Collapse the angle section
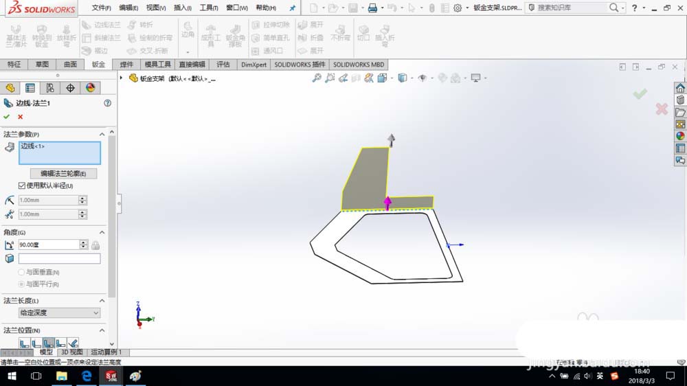The height and width of the screenshot is (386, 687). (x=102, y=232)
